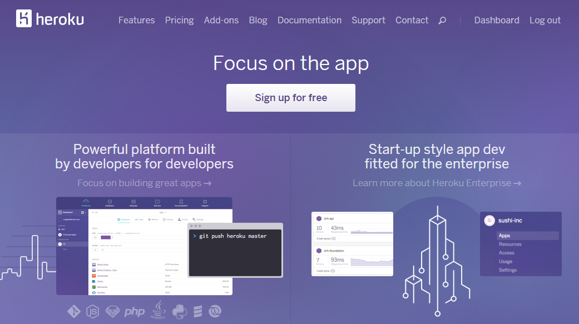Screen dimensions: 579x324
Task: Select Support in the navigation bar
Action: pyautogui.click(x=369, y=21)
